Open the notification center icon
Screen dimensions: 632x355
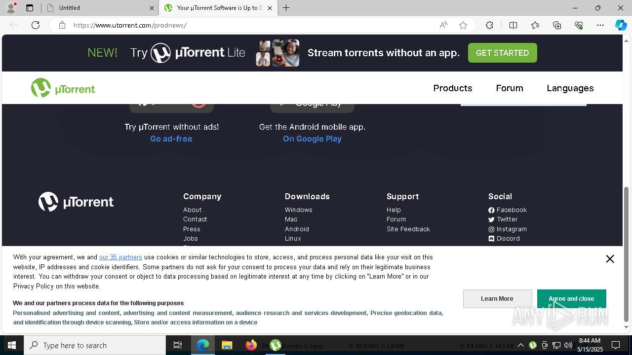(616, 345)
